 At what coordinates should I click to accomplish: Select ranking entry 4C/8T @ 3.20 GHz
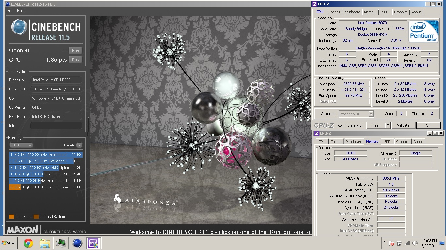[x=46, y=174]
